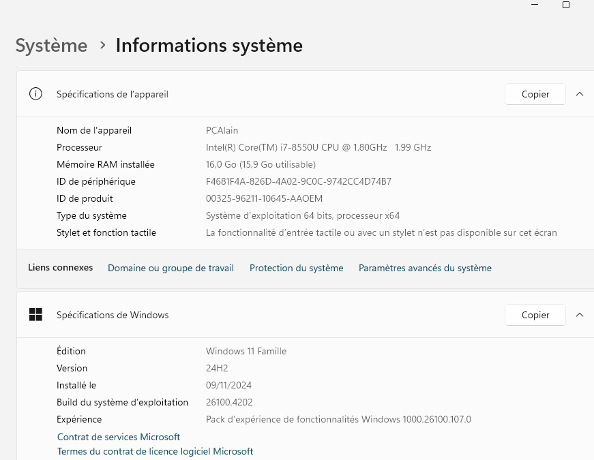The height and width of the screenshot is (460, 594).
Task: Click the Intel Core i7-8550U processor value
Action: (x=318, y=147)
